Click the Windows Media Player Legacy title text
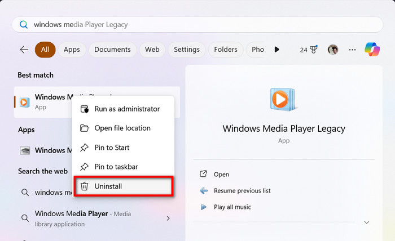395x241 pixels. (284, 129)
